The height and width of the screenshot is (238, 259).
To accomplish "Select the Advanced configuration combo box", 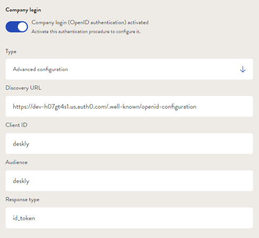I will click(129, 69).
